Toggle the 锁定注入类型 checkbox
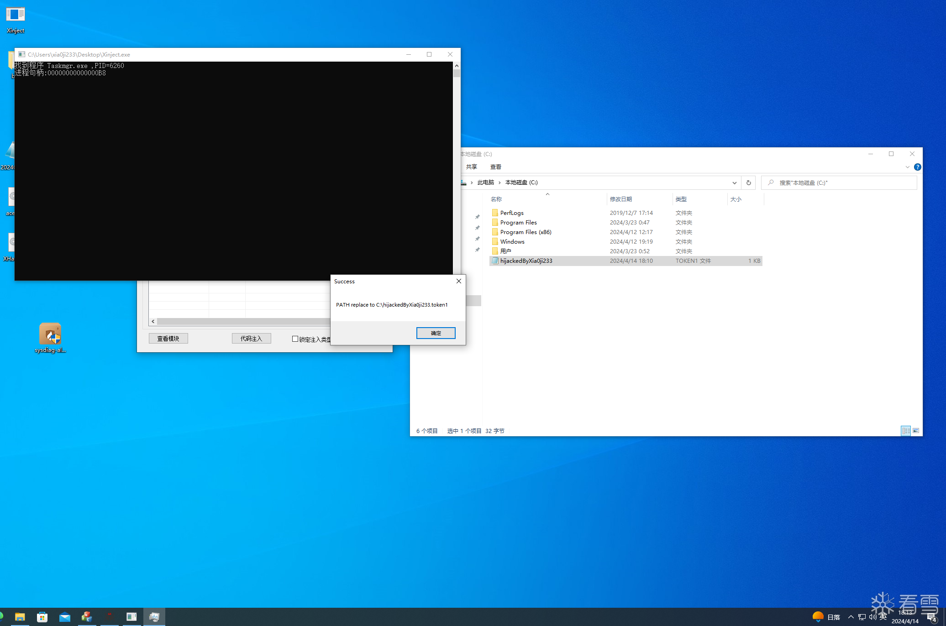Screen dimensions: 946x626 pyautogui.click(x=295, y=339)
